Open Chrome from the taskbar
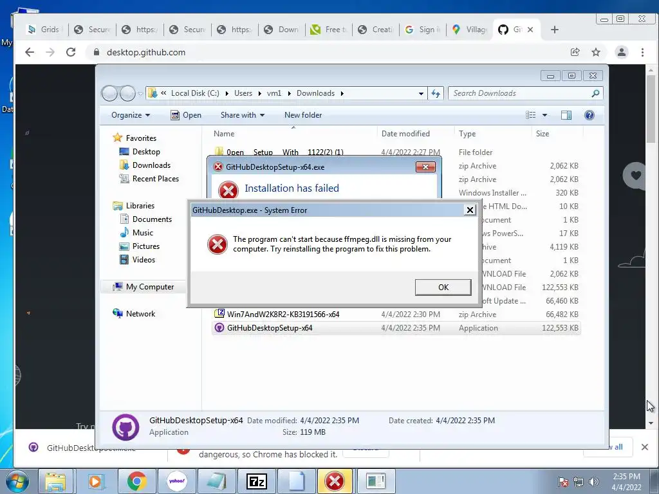The height and width of the screenshot is (494, 659). click(136, 481)
